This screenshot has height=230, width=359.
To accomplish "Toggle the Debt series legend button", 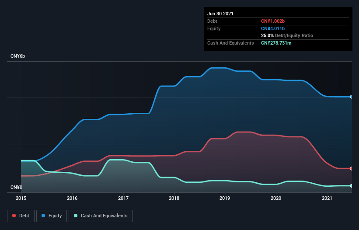I will [21, 216].
